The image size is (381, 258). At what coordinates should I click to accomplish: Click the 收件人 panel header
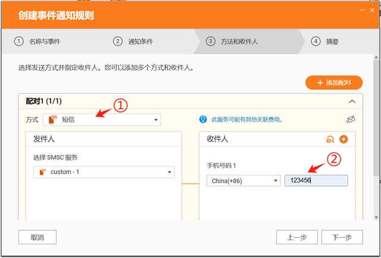[x=277, y=139]
